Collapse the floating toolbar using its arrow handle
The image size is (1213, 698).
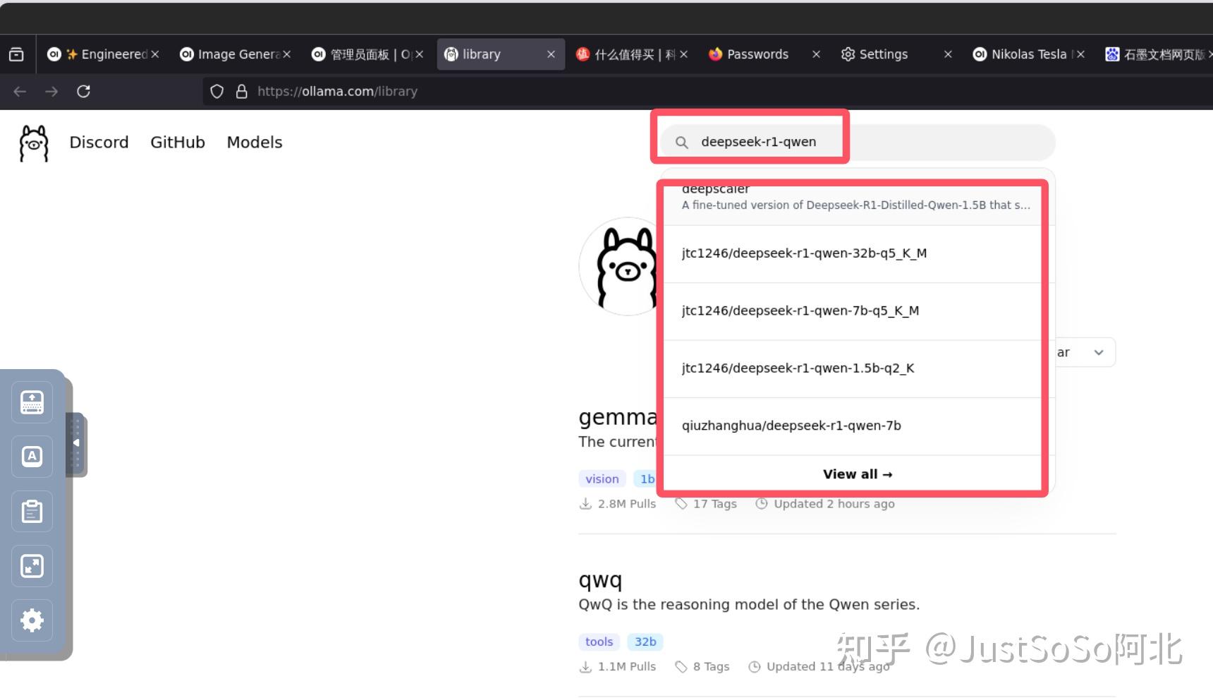coord(76,443)
